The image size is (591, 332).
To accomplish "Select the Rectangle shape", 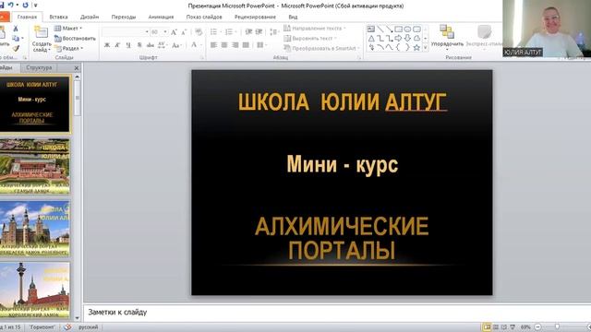I will point(398,29).
